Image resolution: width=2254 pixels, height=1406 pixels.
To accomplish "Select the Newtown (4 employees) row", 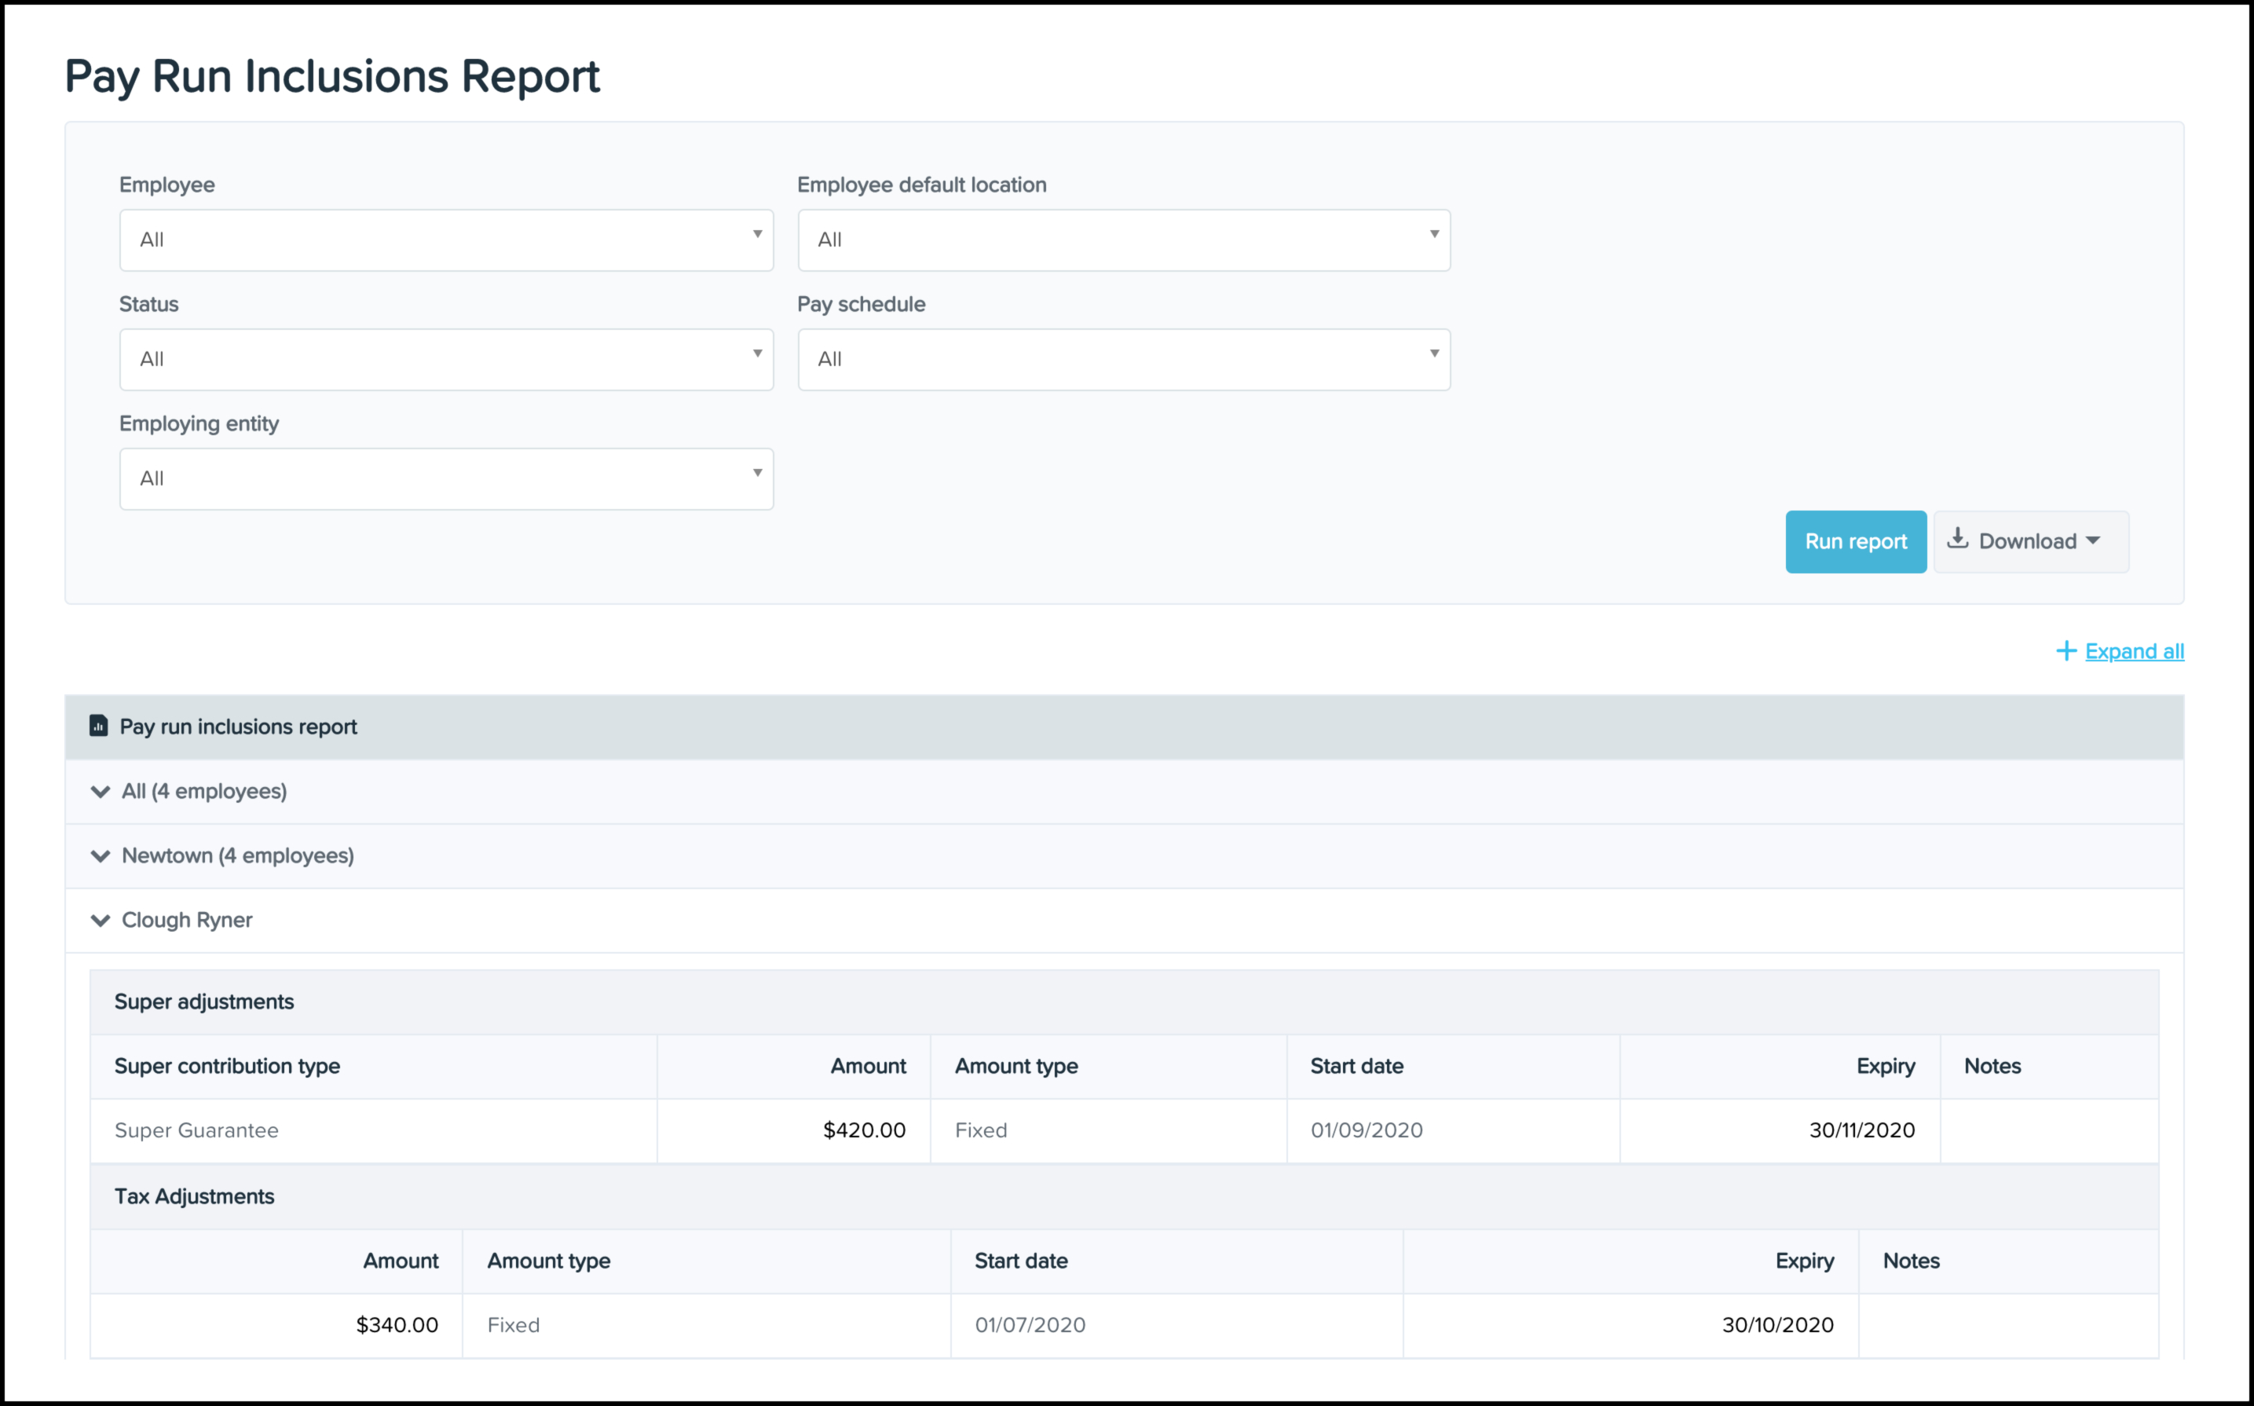I will [238, 855].
